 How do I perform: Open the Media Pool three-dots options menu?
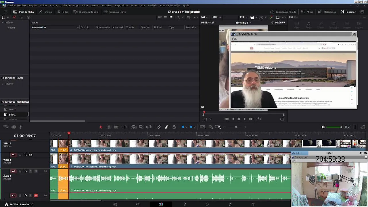point(196,17)
